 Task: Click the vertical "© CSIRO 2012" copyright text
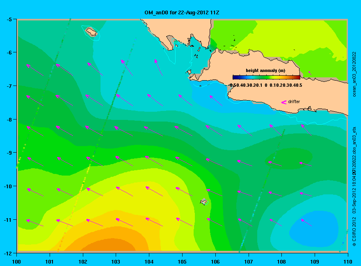(x=354, y=232)
